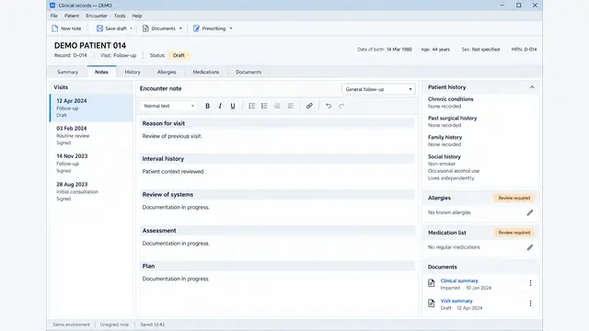Open the Prescribing dropdown arrow
The image size is (589, 331).
pyautogui.click(x=231, y=29)
